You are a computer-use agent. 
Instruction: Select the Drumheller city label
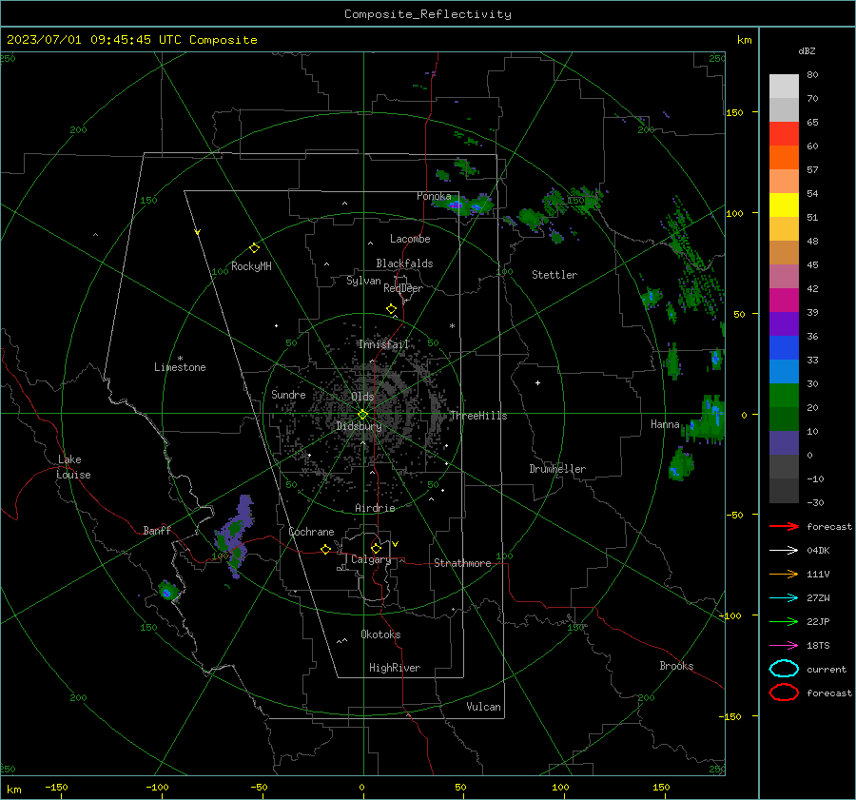557,469
